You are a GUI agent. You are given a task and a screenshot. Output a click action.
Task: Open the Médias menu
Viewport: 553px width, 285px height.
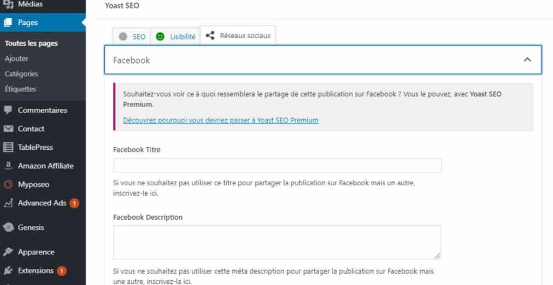click(43, 4)
